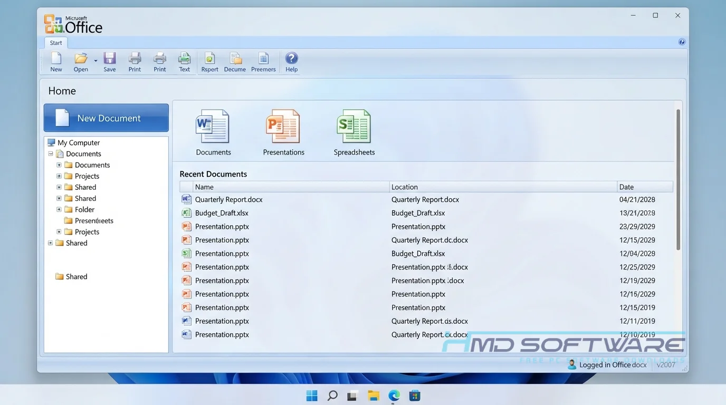Image resolution: width=726 pixels, height=405 pixels.
Task: Sort by the Location column header
Action: tap(503, 187)
